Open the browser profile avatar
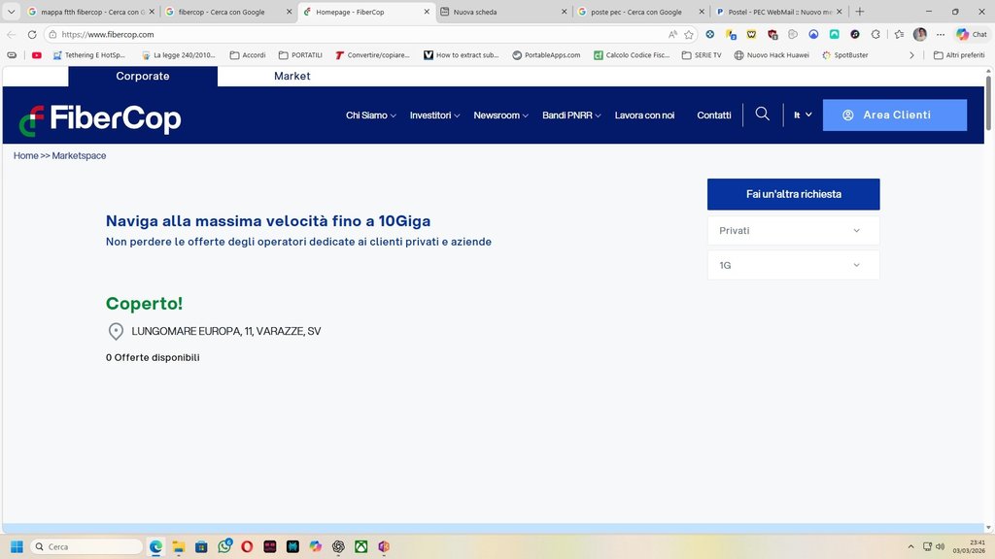The image size is (995, 559). [919, 34]
